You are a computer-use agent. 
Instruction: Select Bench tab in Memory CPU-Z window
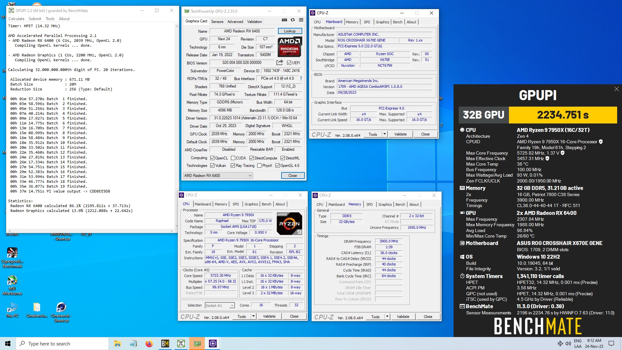400,204
